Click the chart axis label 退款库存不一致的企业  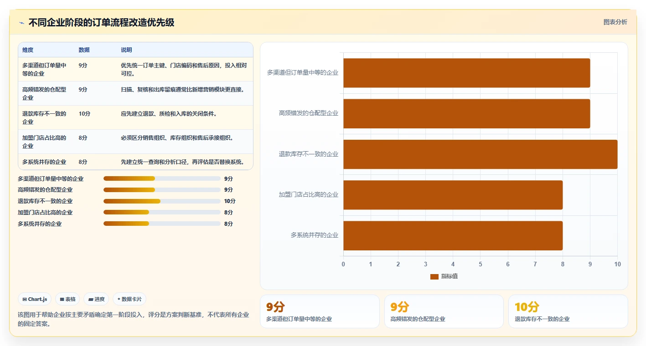[x=309, y=154]
